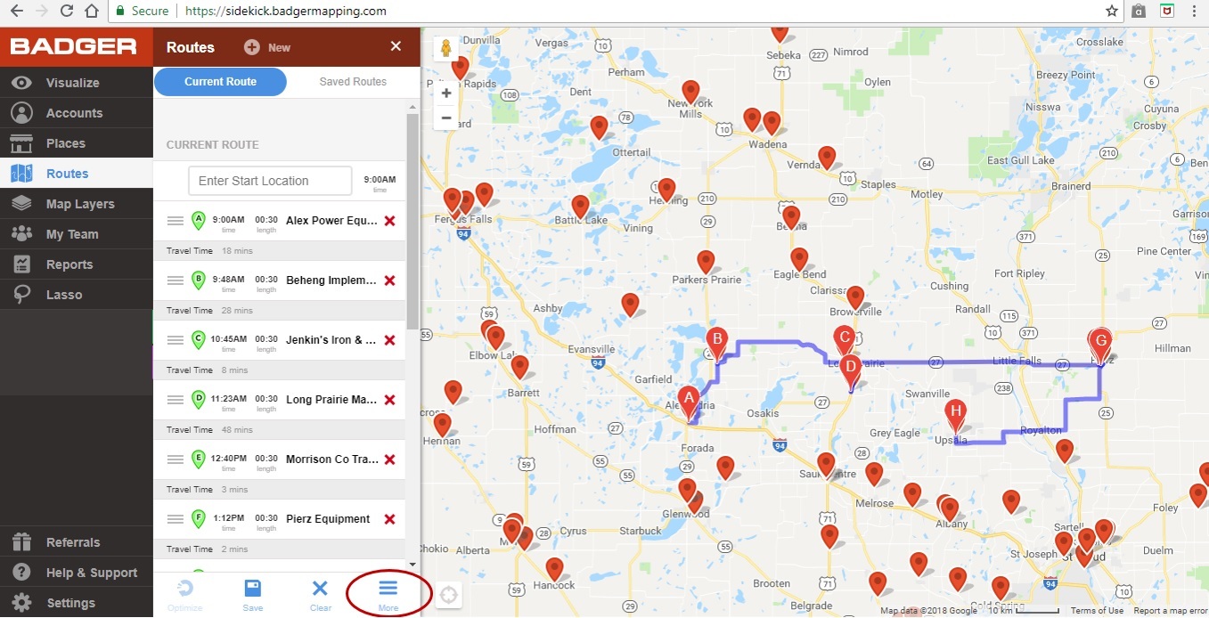
Task: Remove Morrison Co stop from route
Action: pos(389,459)
